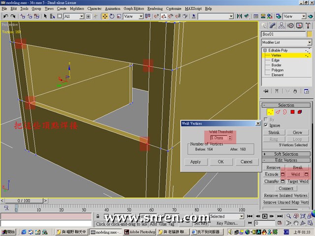Click the Shrink selection button
The image size is (315, 236).
pos(274,132)
